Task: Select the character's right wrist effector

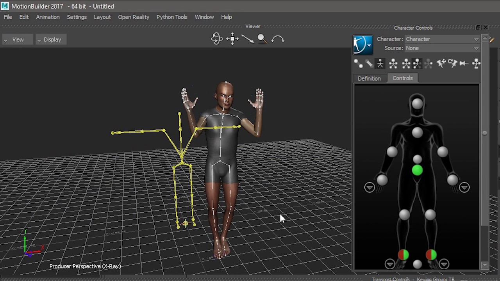Action: click(382, 180)
